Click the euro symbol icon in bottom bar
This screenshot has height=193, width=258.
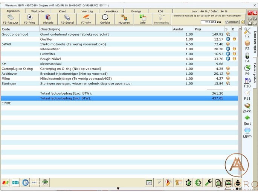click(198, 182)
